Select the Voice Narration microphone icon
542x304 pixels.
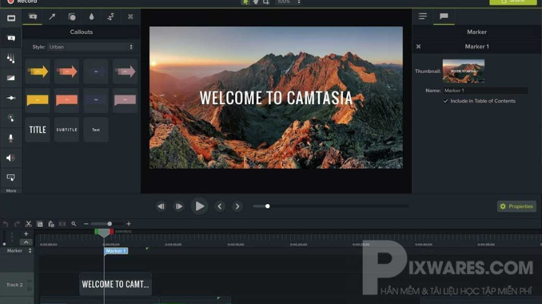tap(11, 138)
